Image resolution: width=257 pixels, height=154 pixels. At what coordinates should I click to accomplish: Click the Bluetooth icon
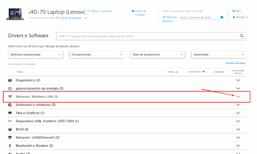point(10,146)
